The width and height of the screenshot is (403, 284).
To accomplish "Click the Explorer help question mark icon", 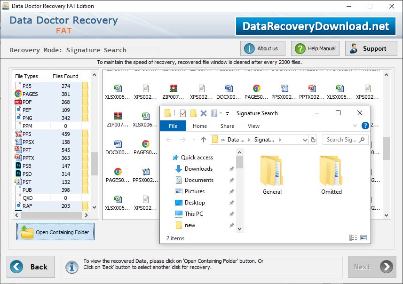I will pyautogui.click(x=365, y=126).
